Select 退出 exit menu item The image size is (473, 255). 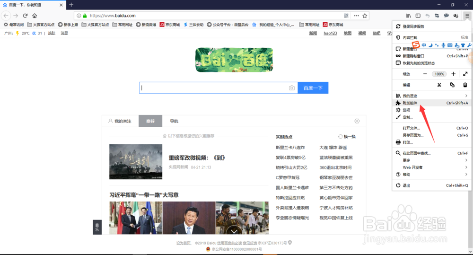pyautogui.click(x=432, y=185)
